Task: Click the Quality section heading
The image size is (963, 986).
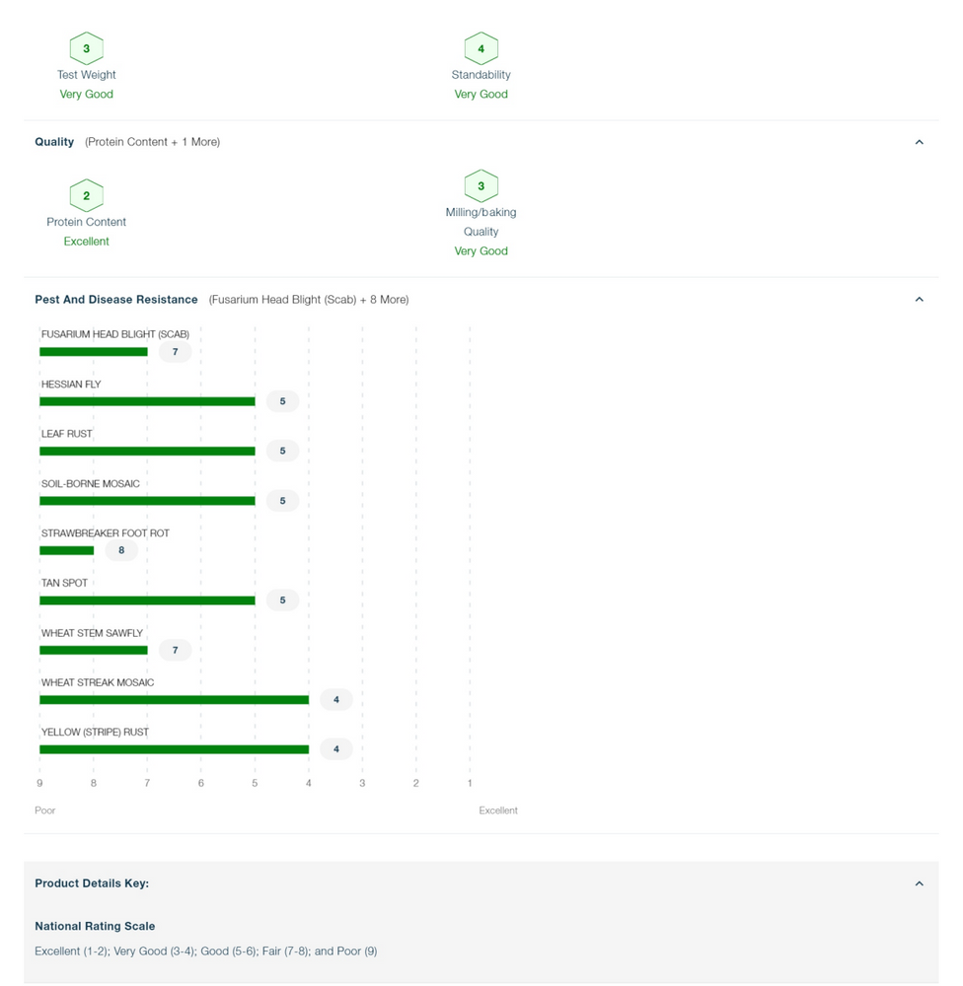Action: coord(54,141)
